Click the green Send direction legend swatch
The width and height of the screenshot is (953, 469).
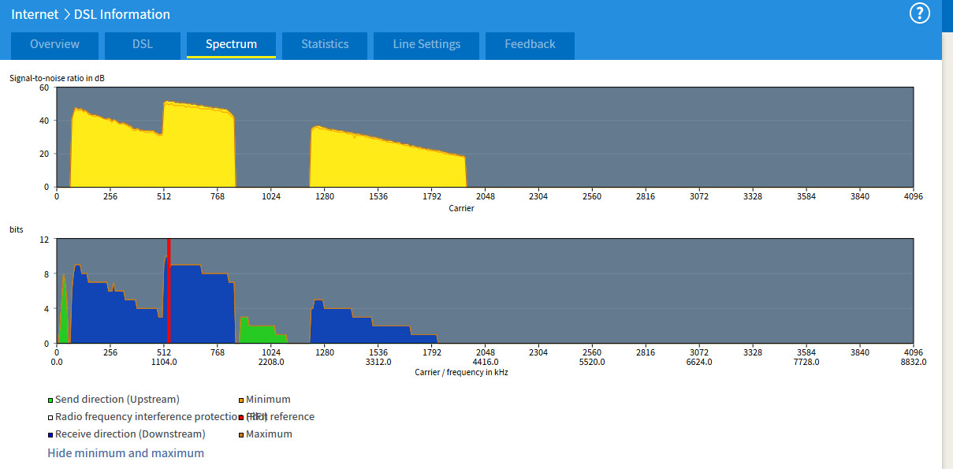[x=50, y=400]
